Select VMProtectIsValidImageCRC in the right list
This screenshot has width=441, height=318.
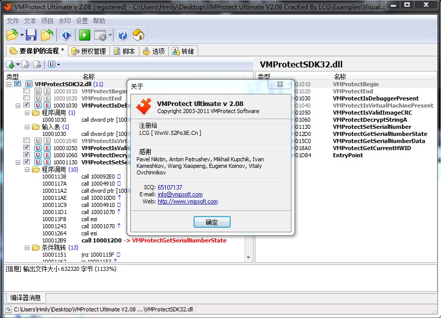373,113
